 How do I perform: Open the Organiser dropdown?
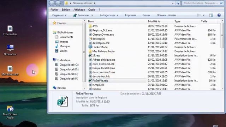pyautogui.click(x=59, y=15)
